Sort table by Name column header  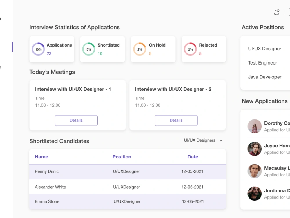[x=41, y=157]
